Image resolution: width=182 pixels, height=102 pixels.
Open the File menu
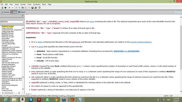pyautogui.click(x=2, y=5)
